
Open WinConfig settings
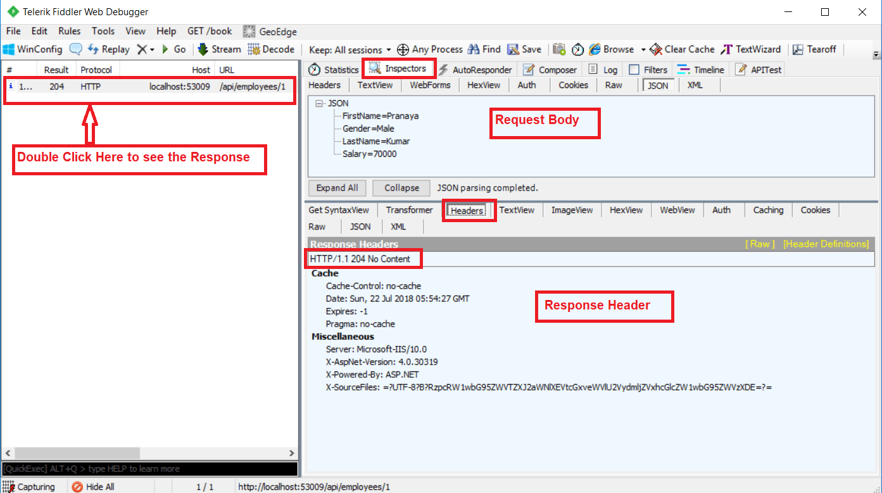click(33, 49)
